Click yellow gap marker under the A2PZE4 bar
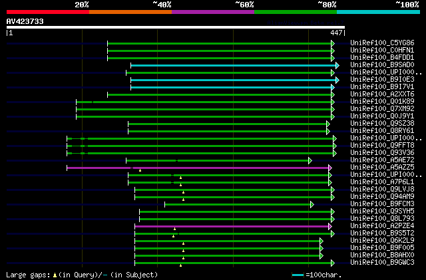The image size is (426, 280). (174, 229)
